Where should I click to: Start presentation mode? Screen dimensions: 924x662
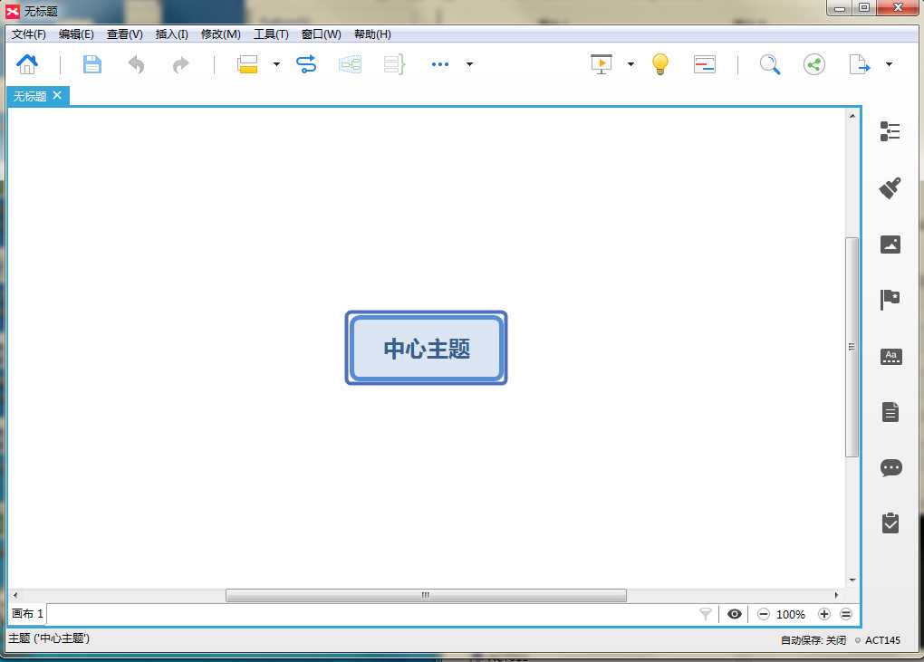coord(602,63)
